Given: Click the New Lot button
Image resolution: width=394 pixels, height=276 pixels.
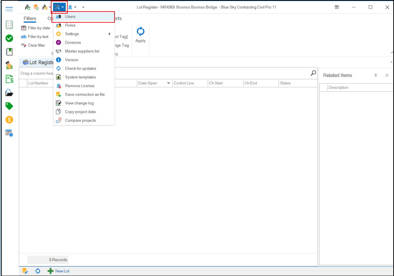Looking at the screenshot, I should [59, 271].
